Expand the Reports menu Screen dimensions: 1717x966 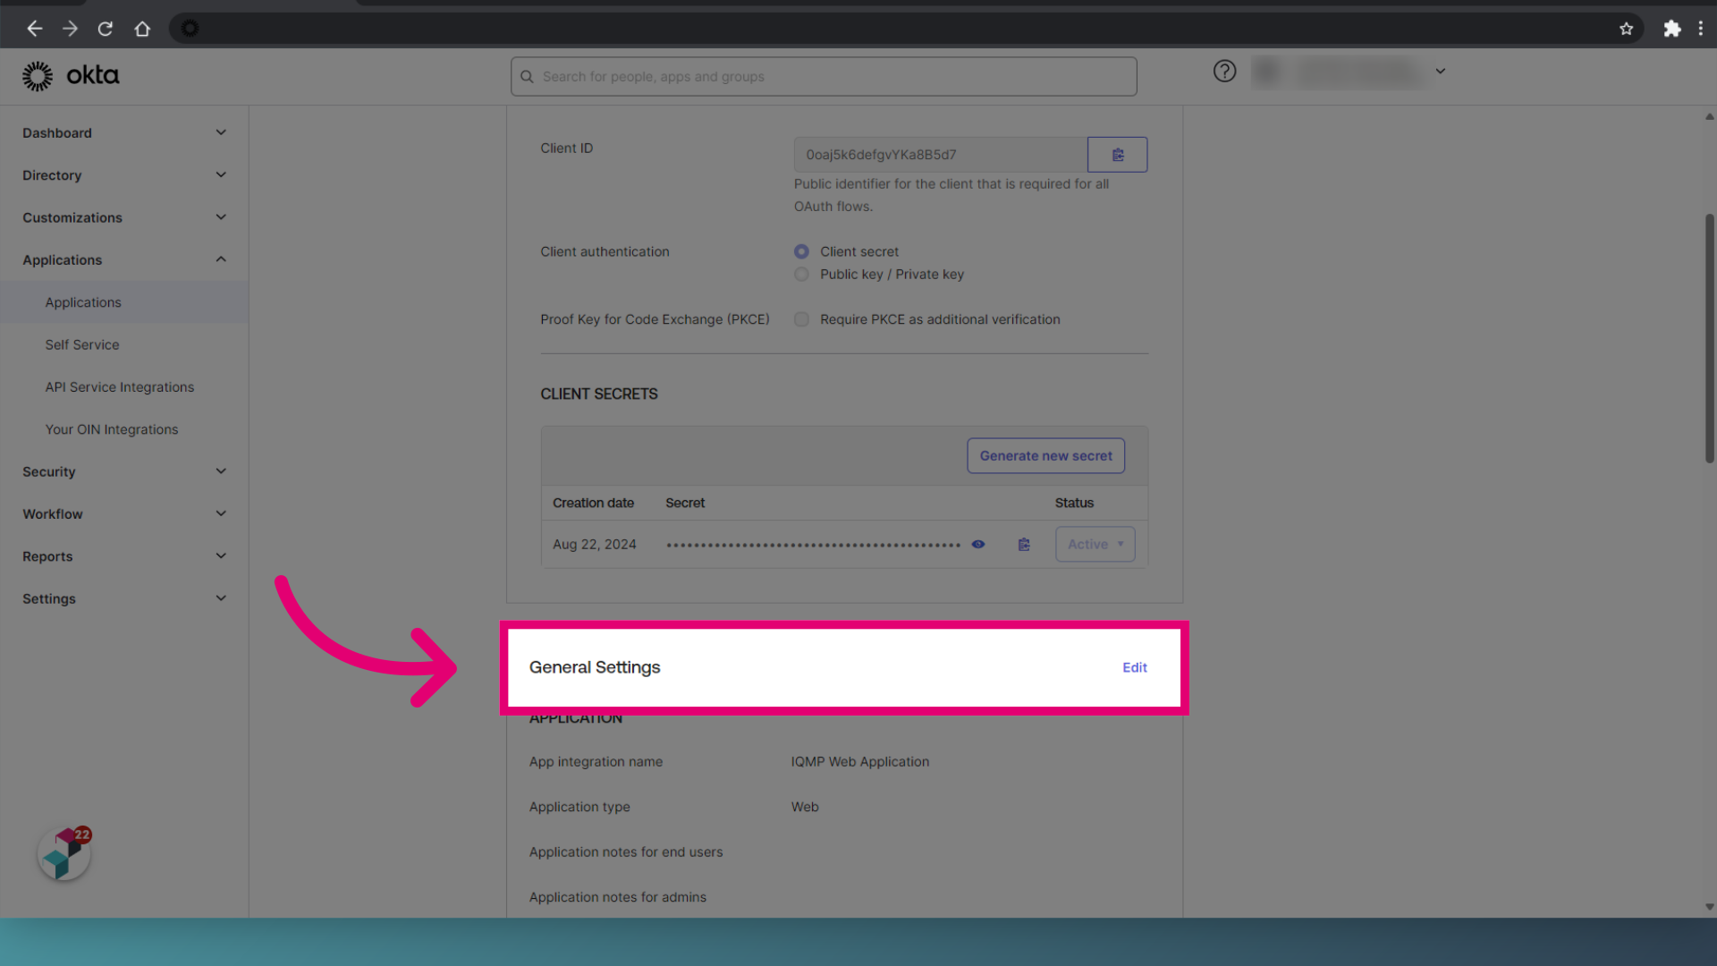click(x=124, y=556)
